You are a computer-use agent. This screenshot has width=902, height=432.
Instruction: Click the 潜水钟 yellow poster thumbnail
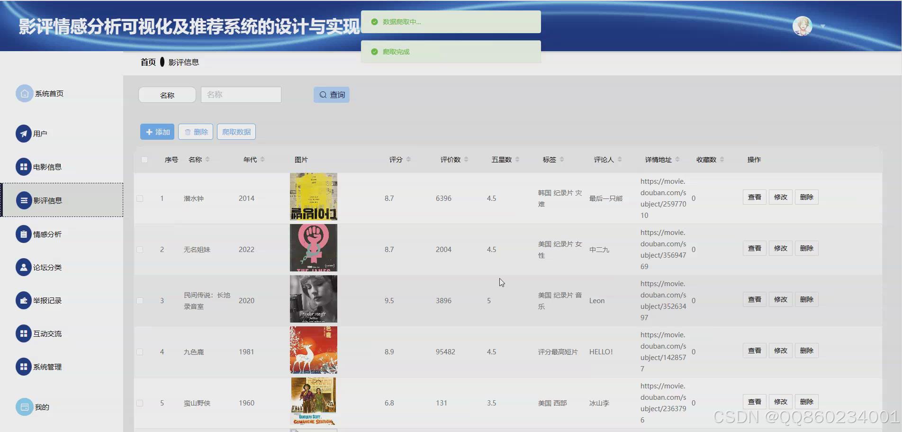(314, 197)
